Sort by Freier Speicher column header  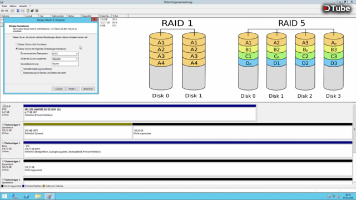(x=105, y=16)
